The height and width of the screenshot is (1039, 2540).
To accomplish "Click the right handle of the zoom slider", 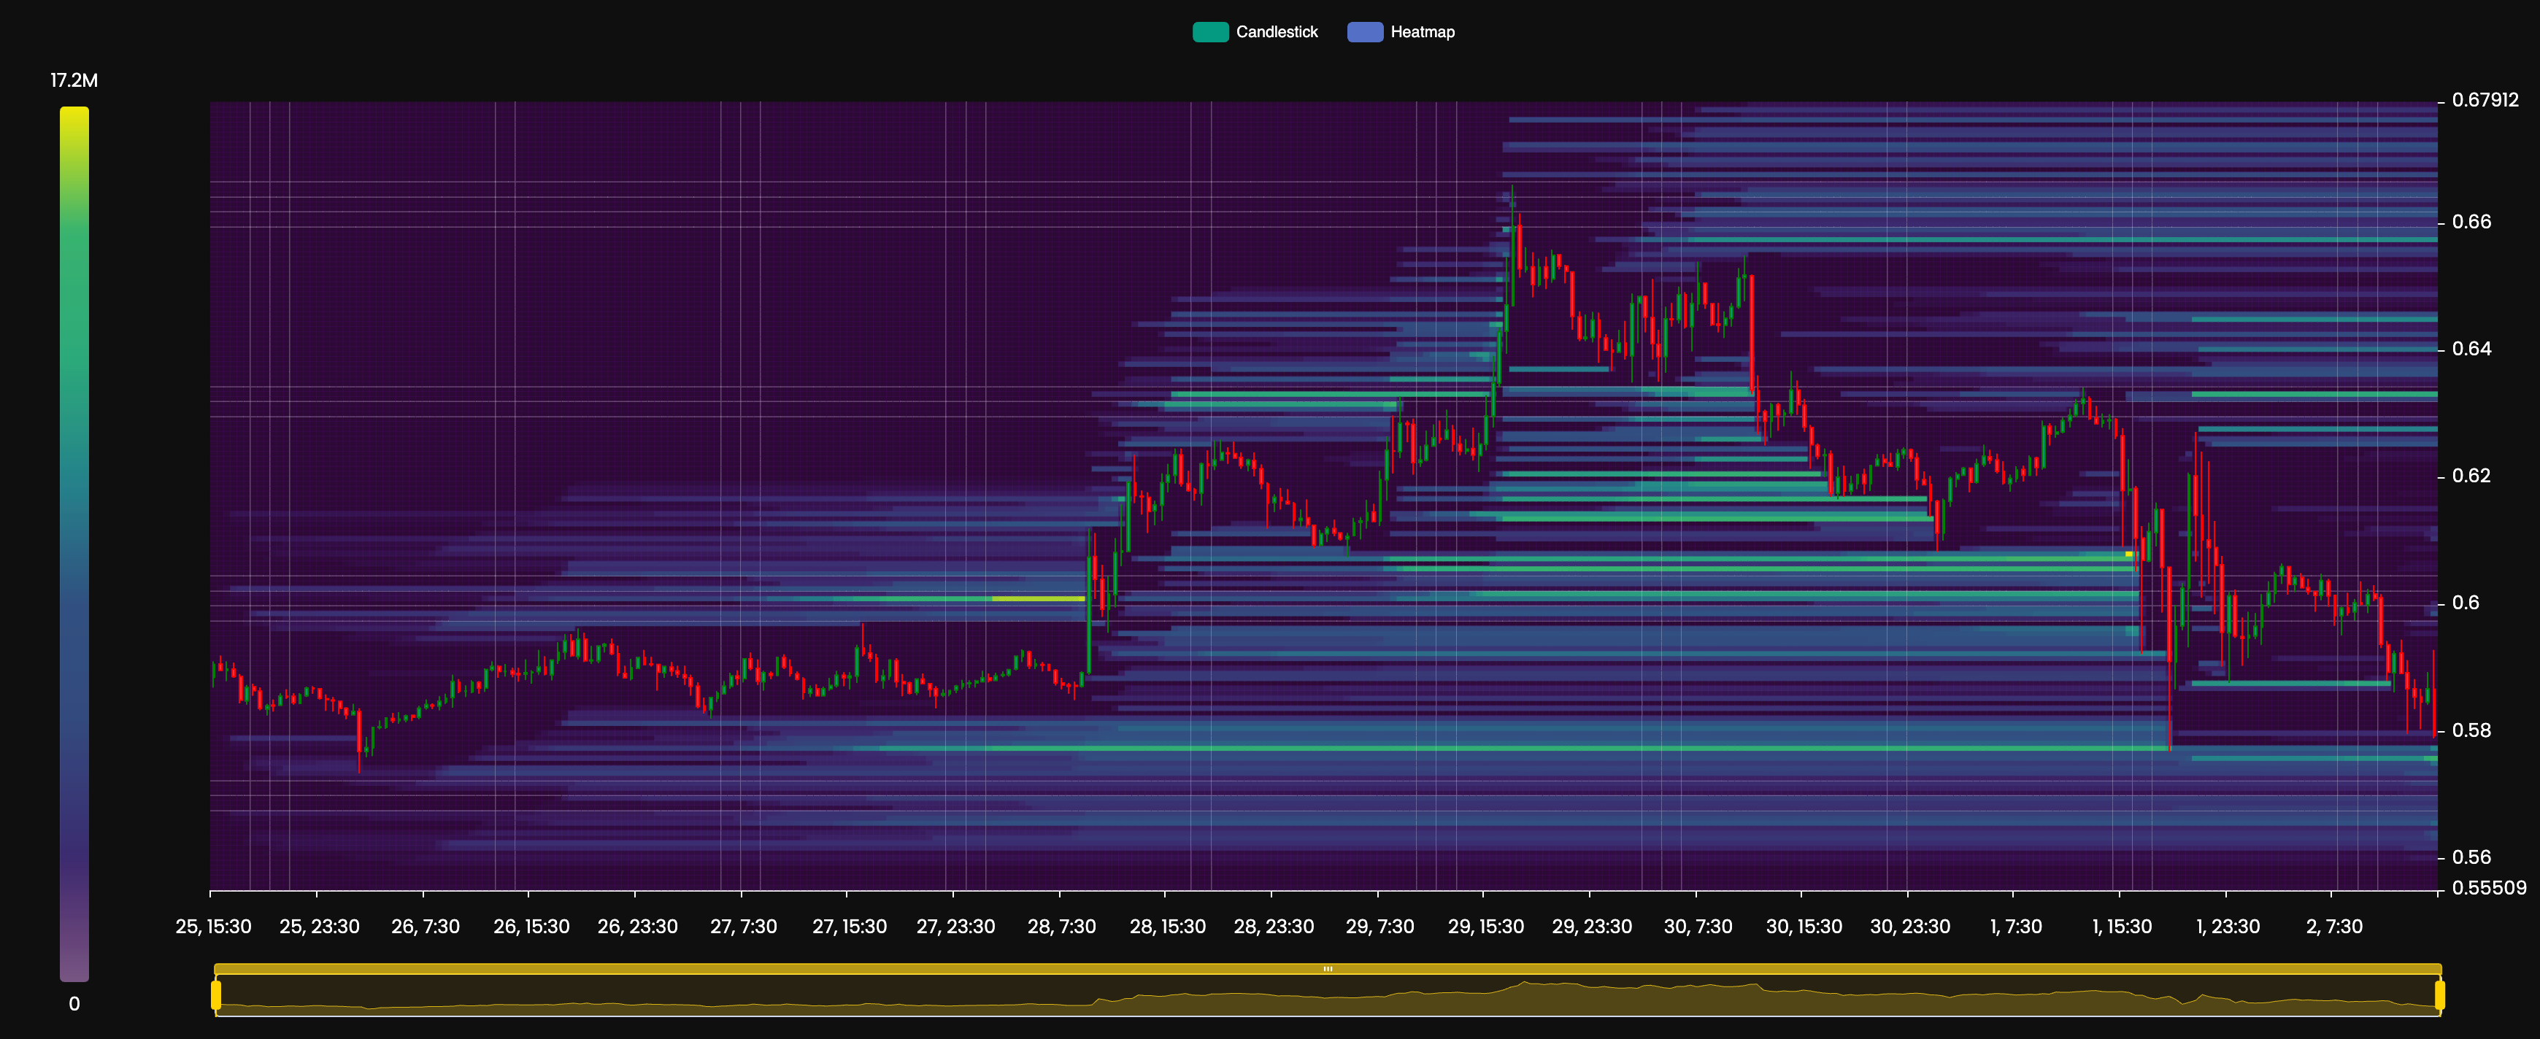I will click(2439, 994).
